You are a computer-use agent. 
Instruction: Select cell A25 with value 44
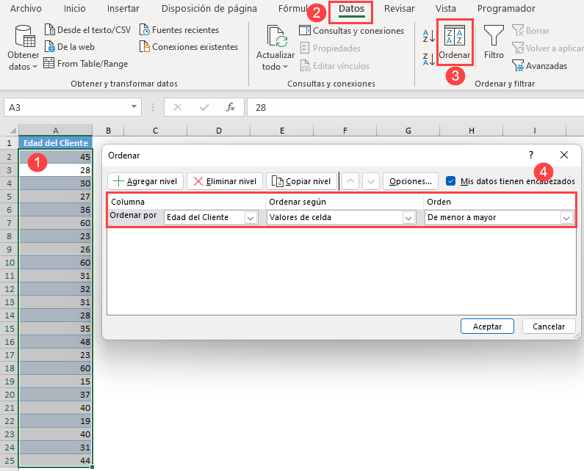pos(56,461)
